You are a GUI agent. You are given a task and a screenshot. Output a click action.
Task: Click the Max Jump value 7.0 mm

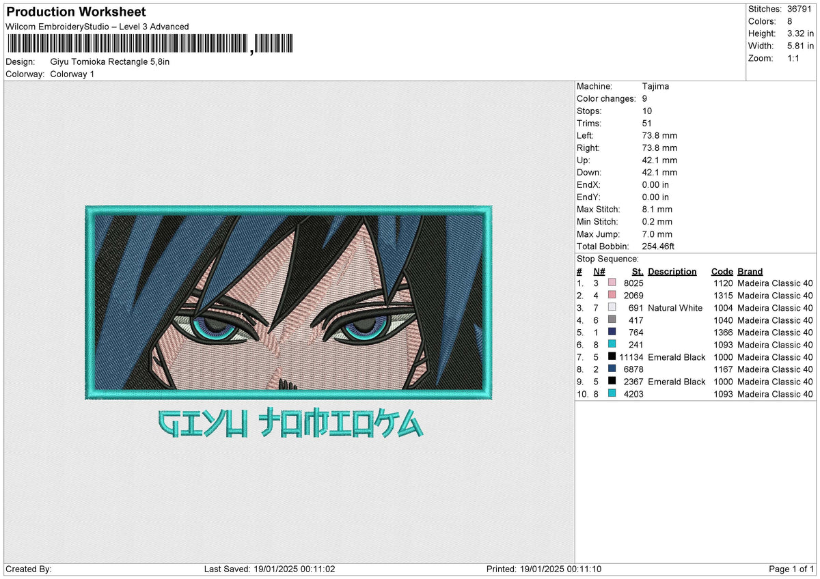pos(657,234)
